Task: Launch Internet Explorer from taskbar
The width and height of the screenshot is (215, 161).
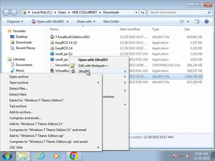Action: [41, 156]
